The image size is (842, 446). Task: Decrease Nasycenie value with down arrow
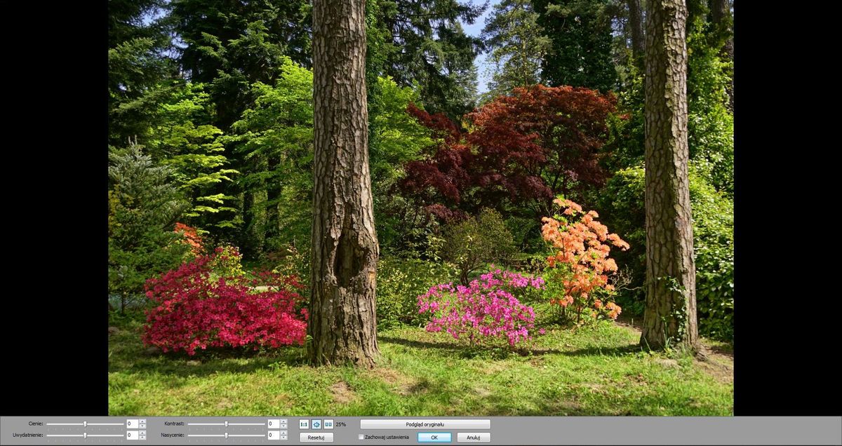(283, 438)
